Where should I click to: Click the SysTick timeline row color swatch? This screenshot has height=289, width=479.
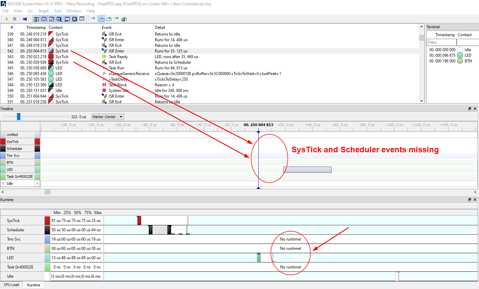tap(37, 142)
